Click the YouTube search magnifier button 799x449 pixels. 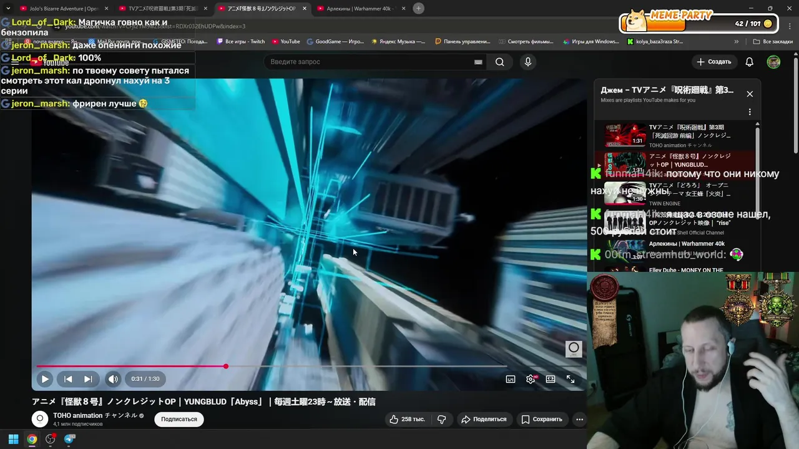[499, 62]
